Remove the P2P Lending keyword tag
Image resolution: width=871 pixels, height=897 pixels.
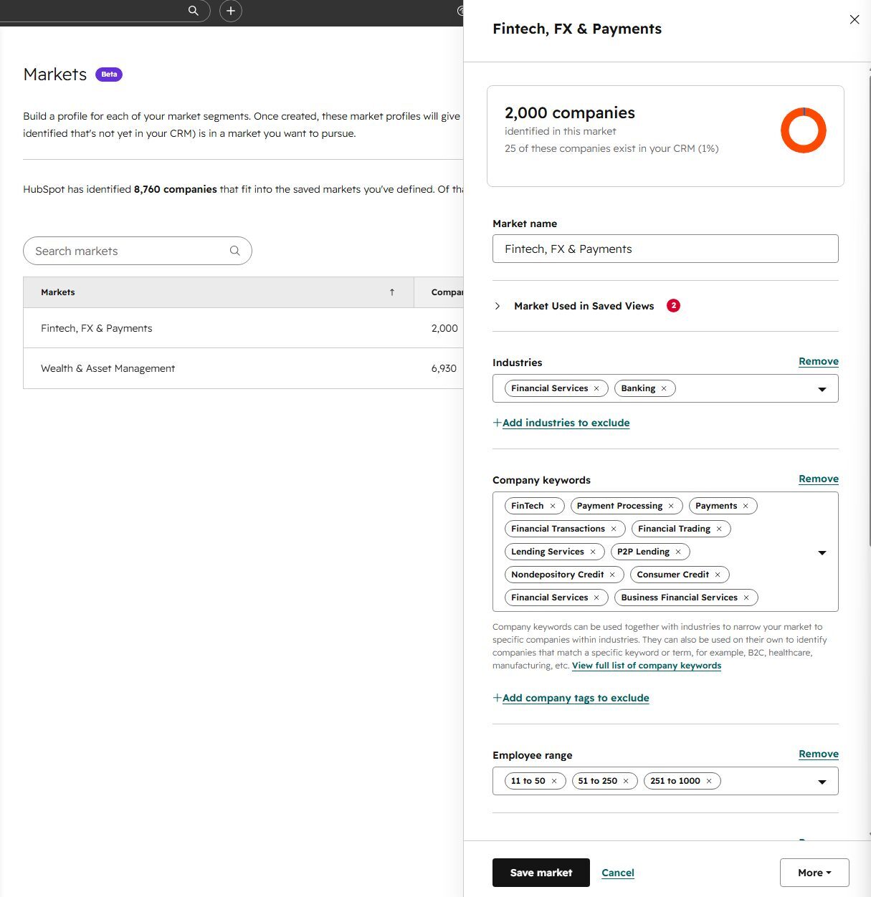[x=678, y=552]
